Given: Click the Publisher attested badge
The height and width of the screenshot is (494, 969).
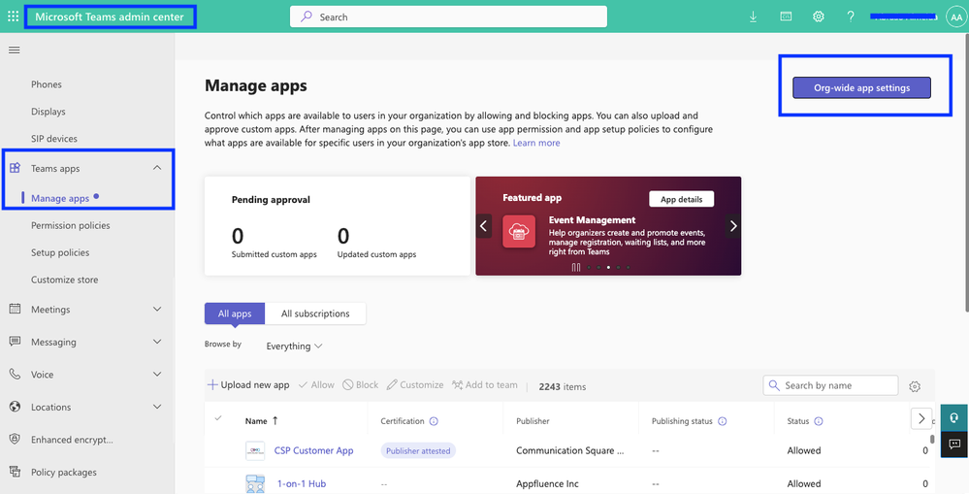Looking at the screenshot, I should pos(418,450).
